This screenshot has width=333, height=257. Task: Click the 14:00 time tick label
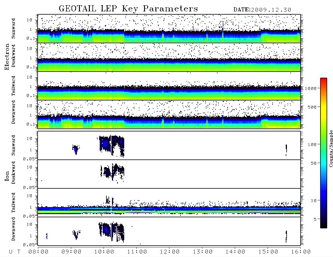coord(235,252)
